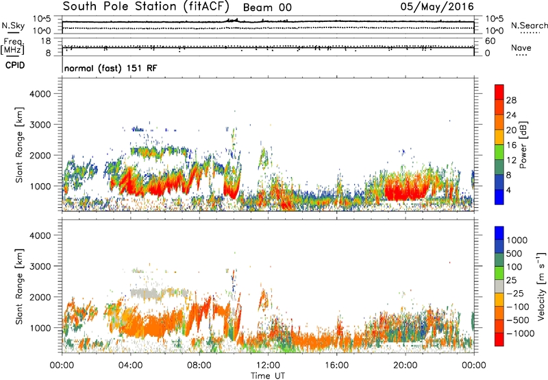
Task: Click the 2000 km tick in velocity panel
Action: click(x=40, y=297)
